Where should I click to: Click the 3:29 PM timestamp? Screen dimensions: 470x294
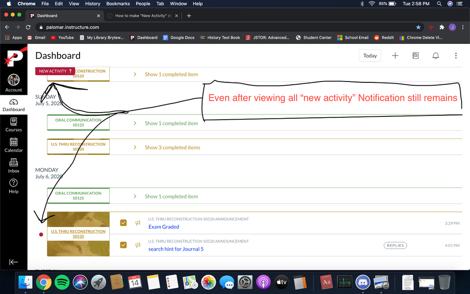[452, 223]
